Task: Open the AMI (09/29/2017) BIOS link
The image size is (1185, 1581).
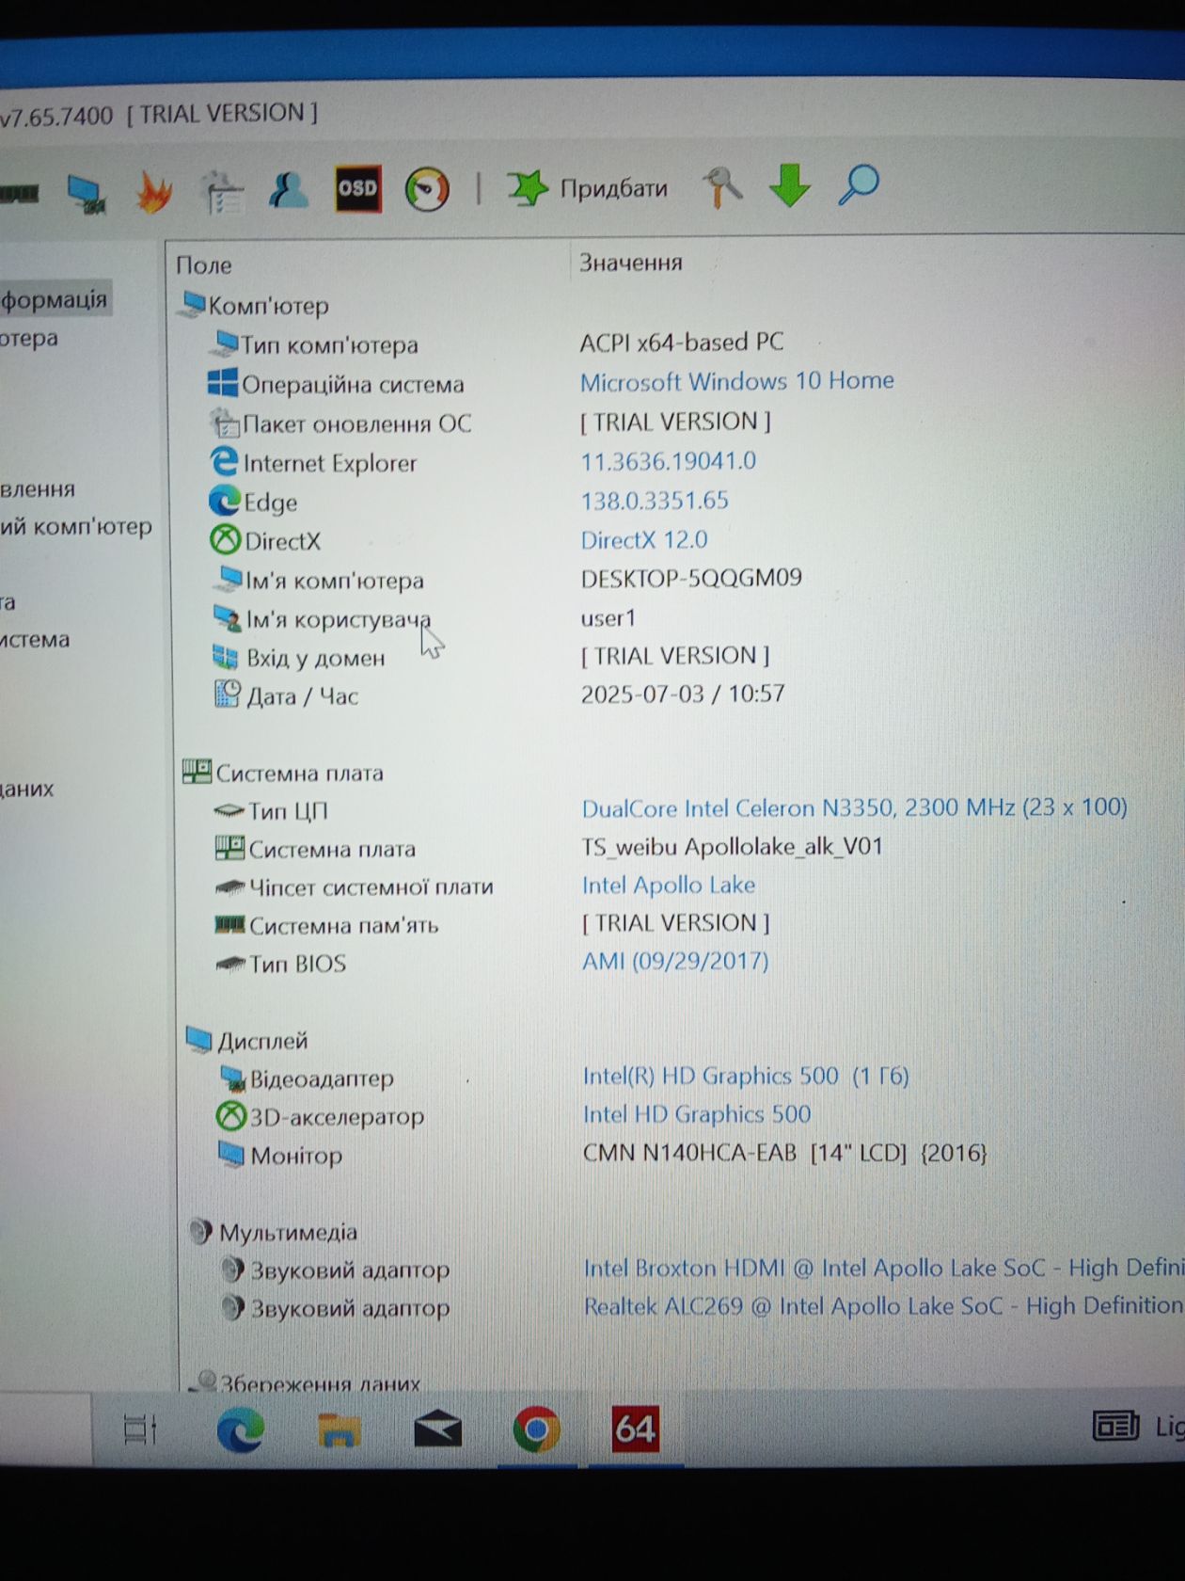Action: click(x=675, y=961)
